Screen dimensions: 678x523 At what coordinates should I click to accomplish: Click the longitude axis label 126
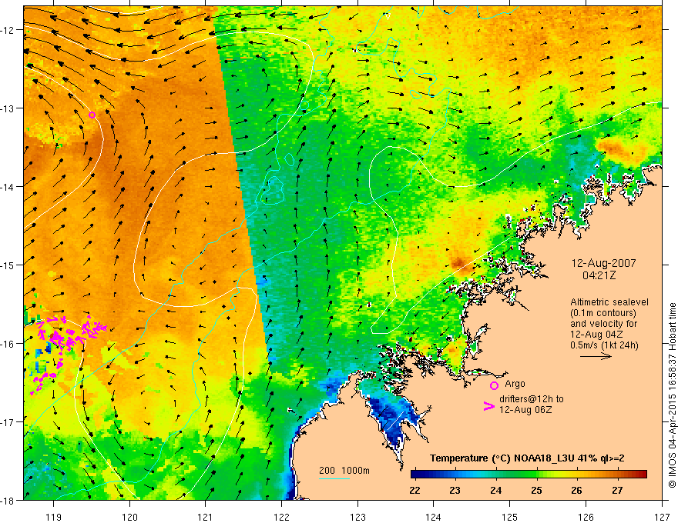(586, 517)
